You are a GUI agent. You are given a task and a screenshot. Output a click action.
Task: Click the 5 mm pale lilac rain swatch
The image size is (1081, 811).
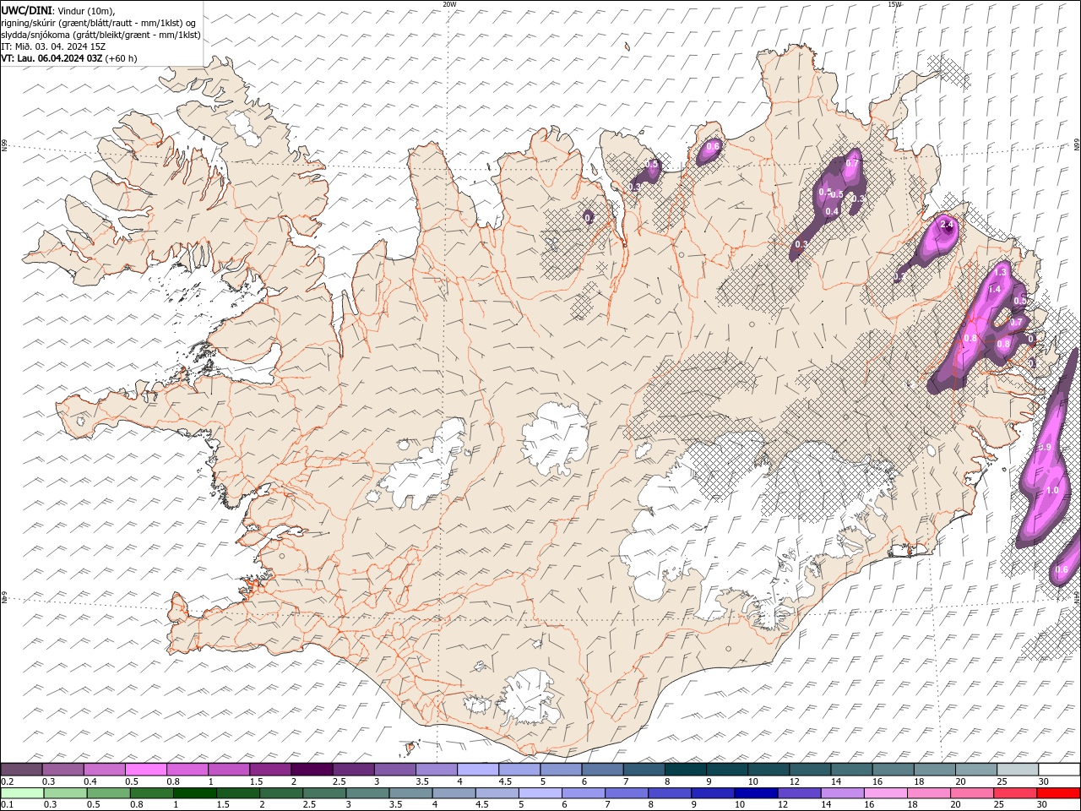(x=539, y=792)
